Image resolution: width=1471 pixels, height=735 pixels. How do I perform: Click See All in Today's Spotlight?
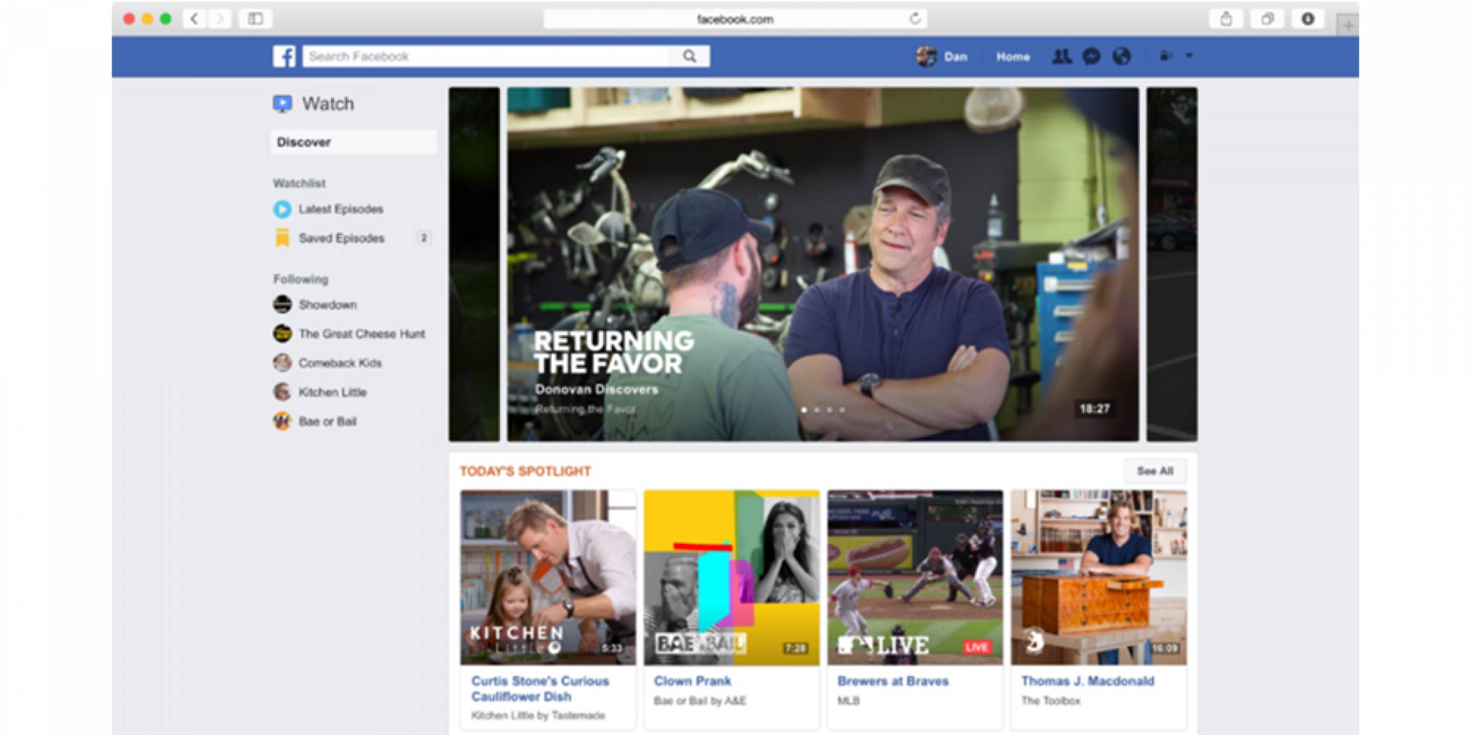1155,471
